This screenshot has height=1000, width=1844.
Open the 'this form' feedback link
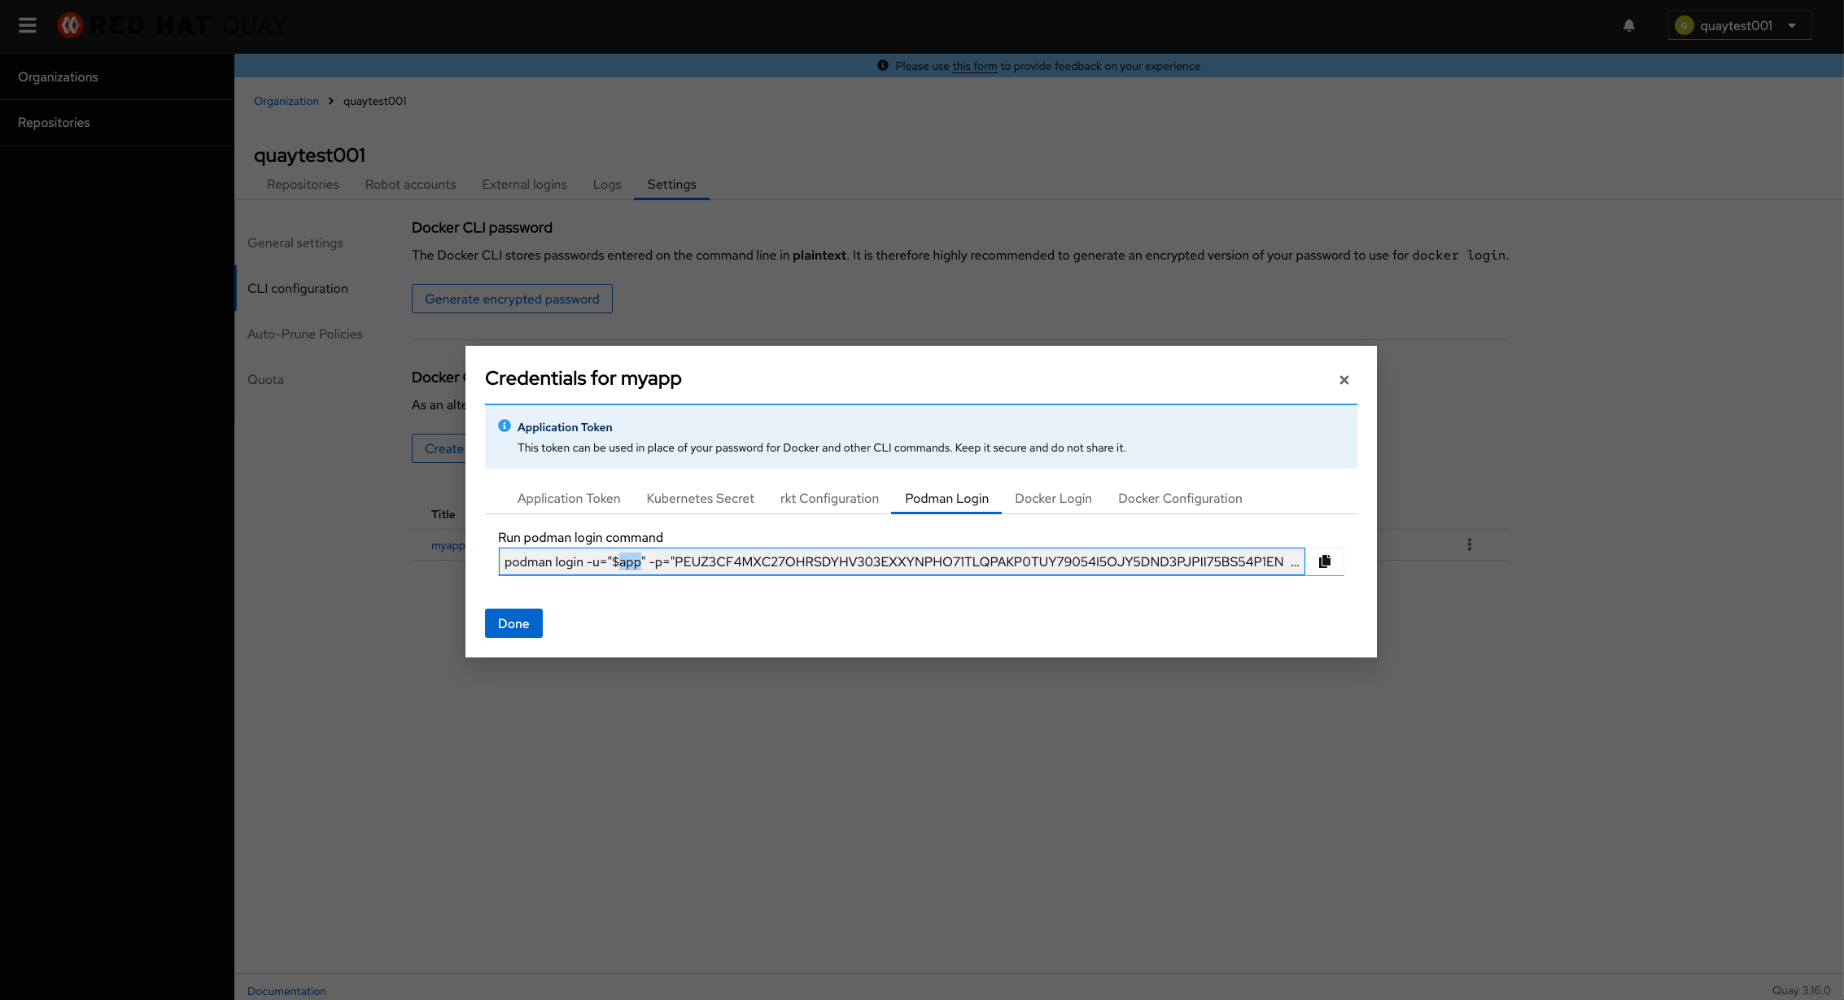coord(974,66)
